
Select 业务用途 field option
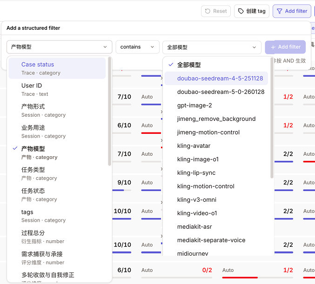point(57,132)
